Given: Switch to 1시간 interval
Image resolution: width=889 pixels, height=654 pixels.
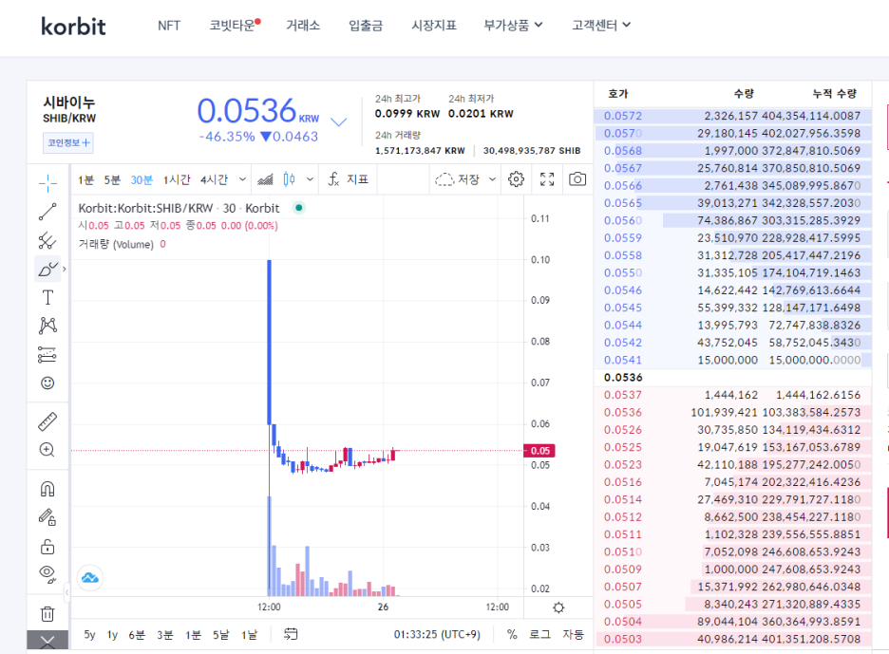Looking at the screenshot, I should point(177,179).
